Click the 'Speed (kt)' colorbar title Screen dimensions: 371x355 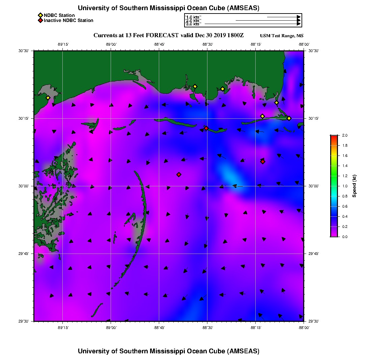pyautogui.click(x=354, y=186)
